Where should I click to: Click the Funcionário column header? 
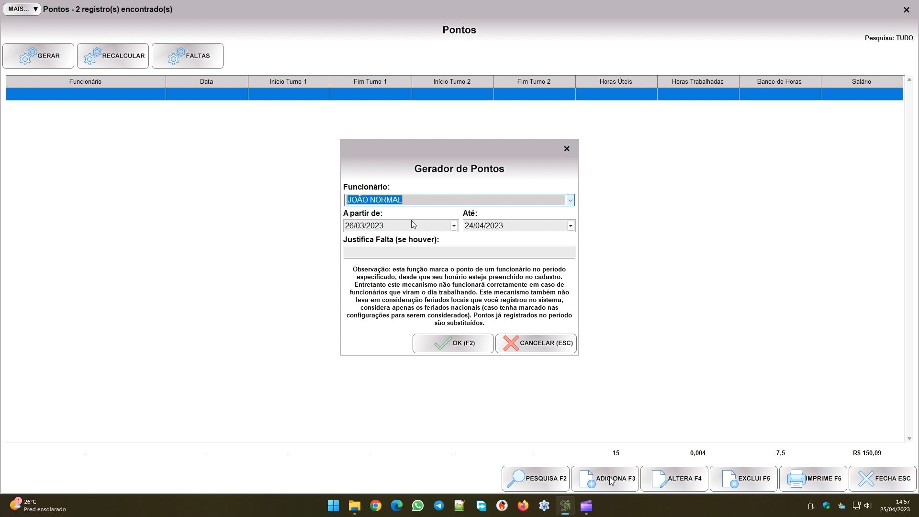pos(85,82)
